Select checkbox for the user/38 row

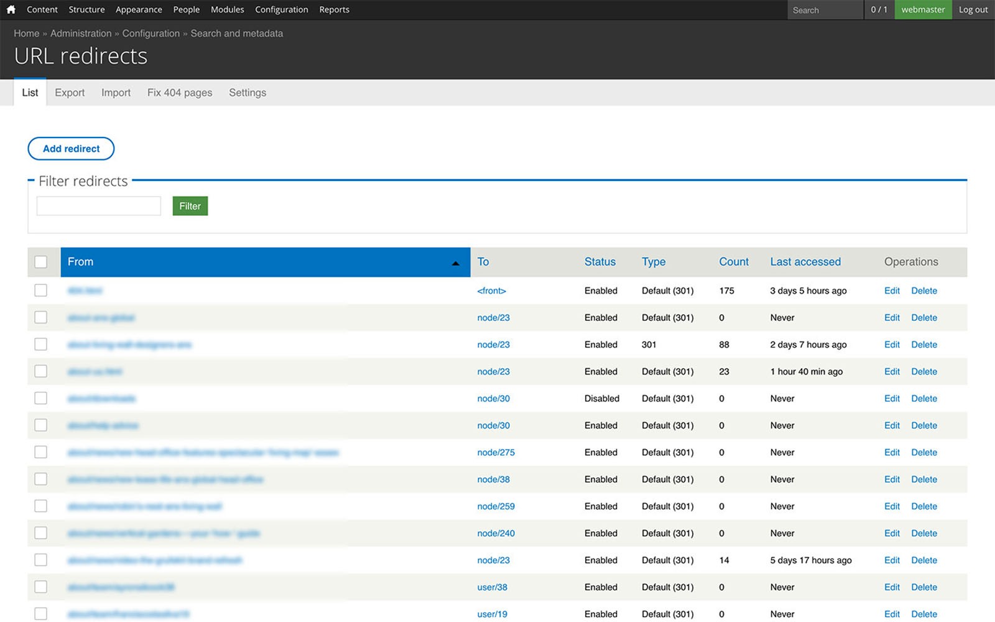click(41, 587)
